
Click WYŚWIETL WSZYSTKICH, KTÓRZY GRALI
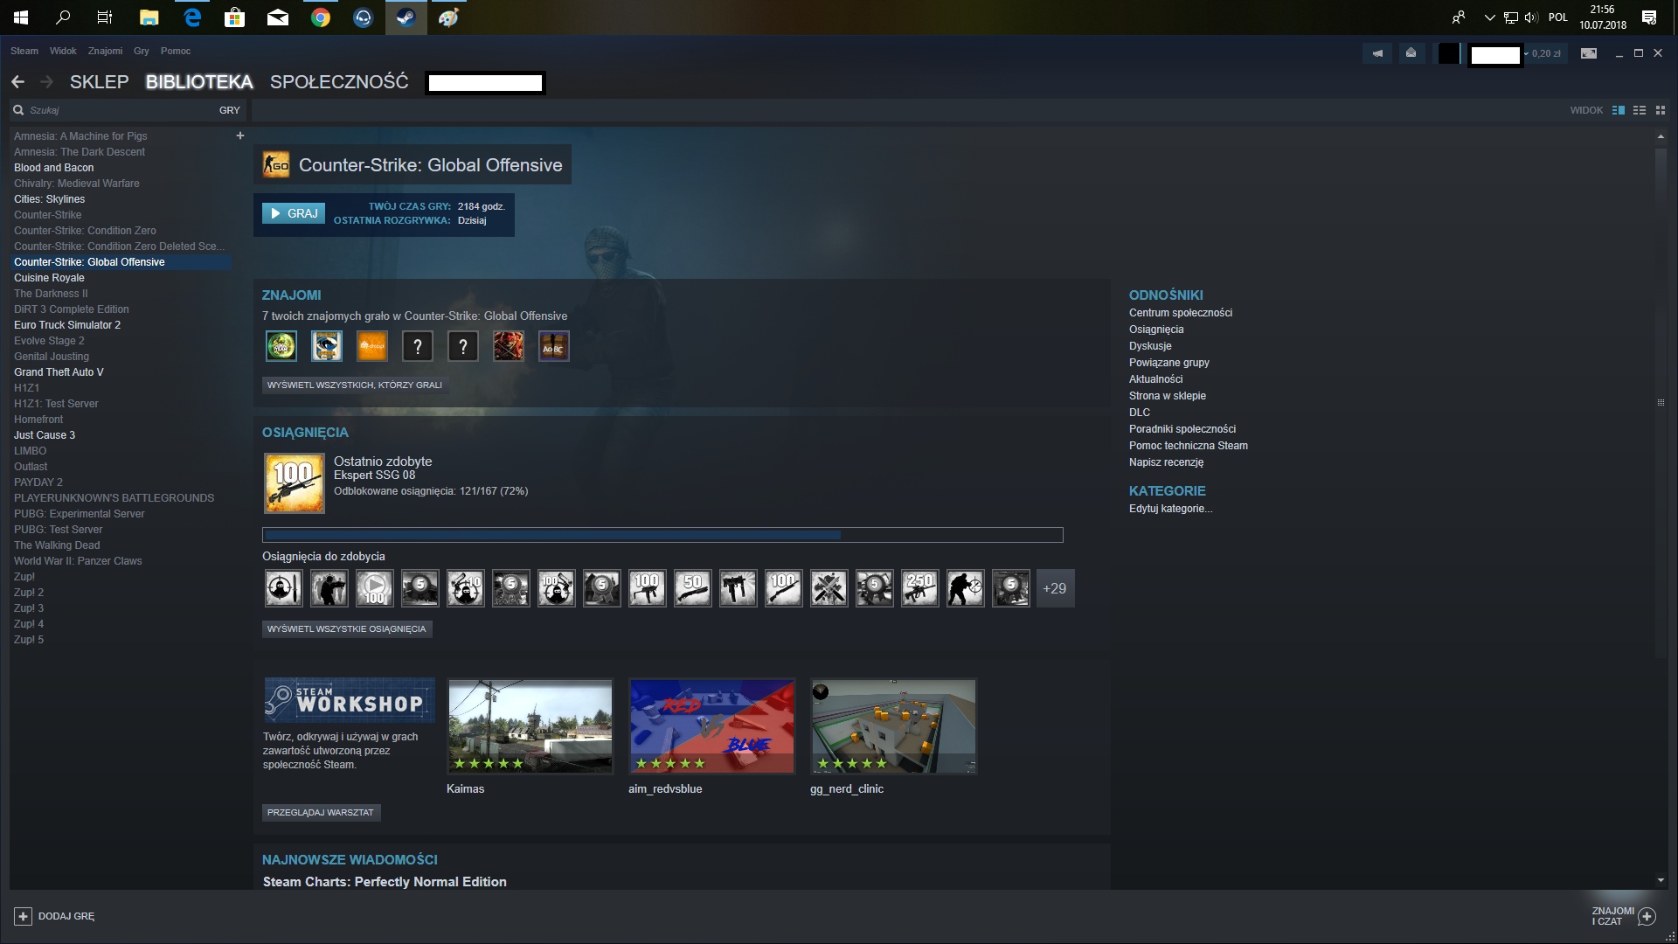[355, 385]
